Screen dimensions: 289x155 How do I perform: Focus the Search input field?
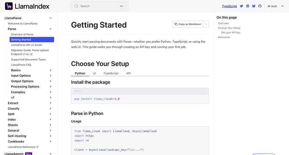100,6
